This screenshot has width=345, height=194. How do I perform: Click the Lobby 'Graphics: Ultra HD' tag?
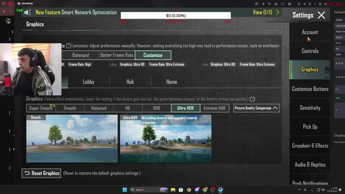(132, 64)
